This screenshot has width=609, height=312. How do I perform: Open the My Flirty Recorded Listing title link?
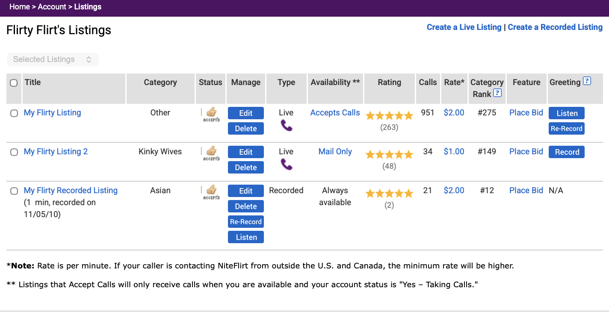[x=71, y=191]
